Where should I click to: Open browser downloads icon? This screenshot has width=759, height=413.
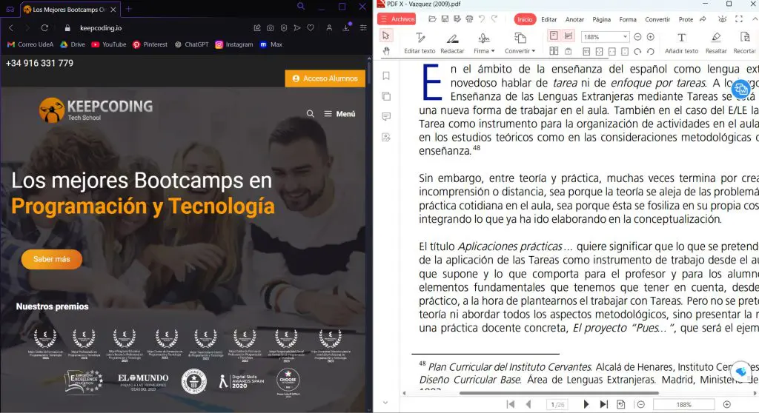(x=346, y=28)
